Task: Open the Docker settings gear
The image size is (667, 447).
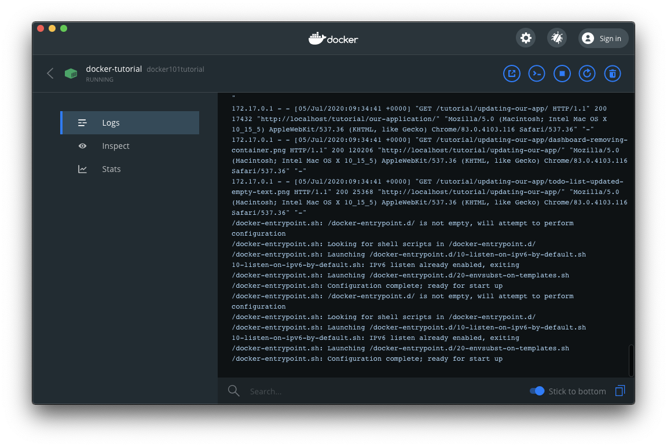Action: pyautogui.click(x=526, y=38)
